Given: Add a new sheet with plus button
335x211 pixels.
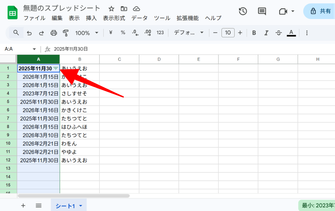Looking at the screenshot, I should [x=23, y=206].
